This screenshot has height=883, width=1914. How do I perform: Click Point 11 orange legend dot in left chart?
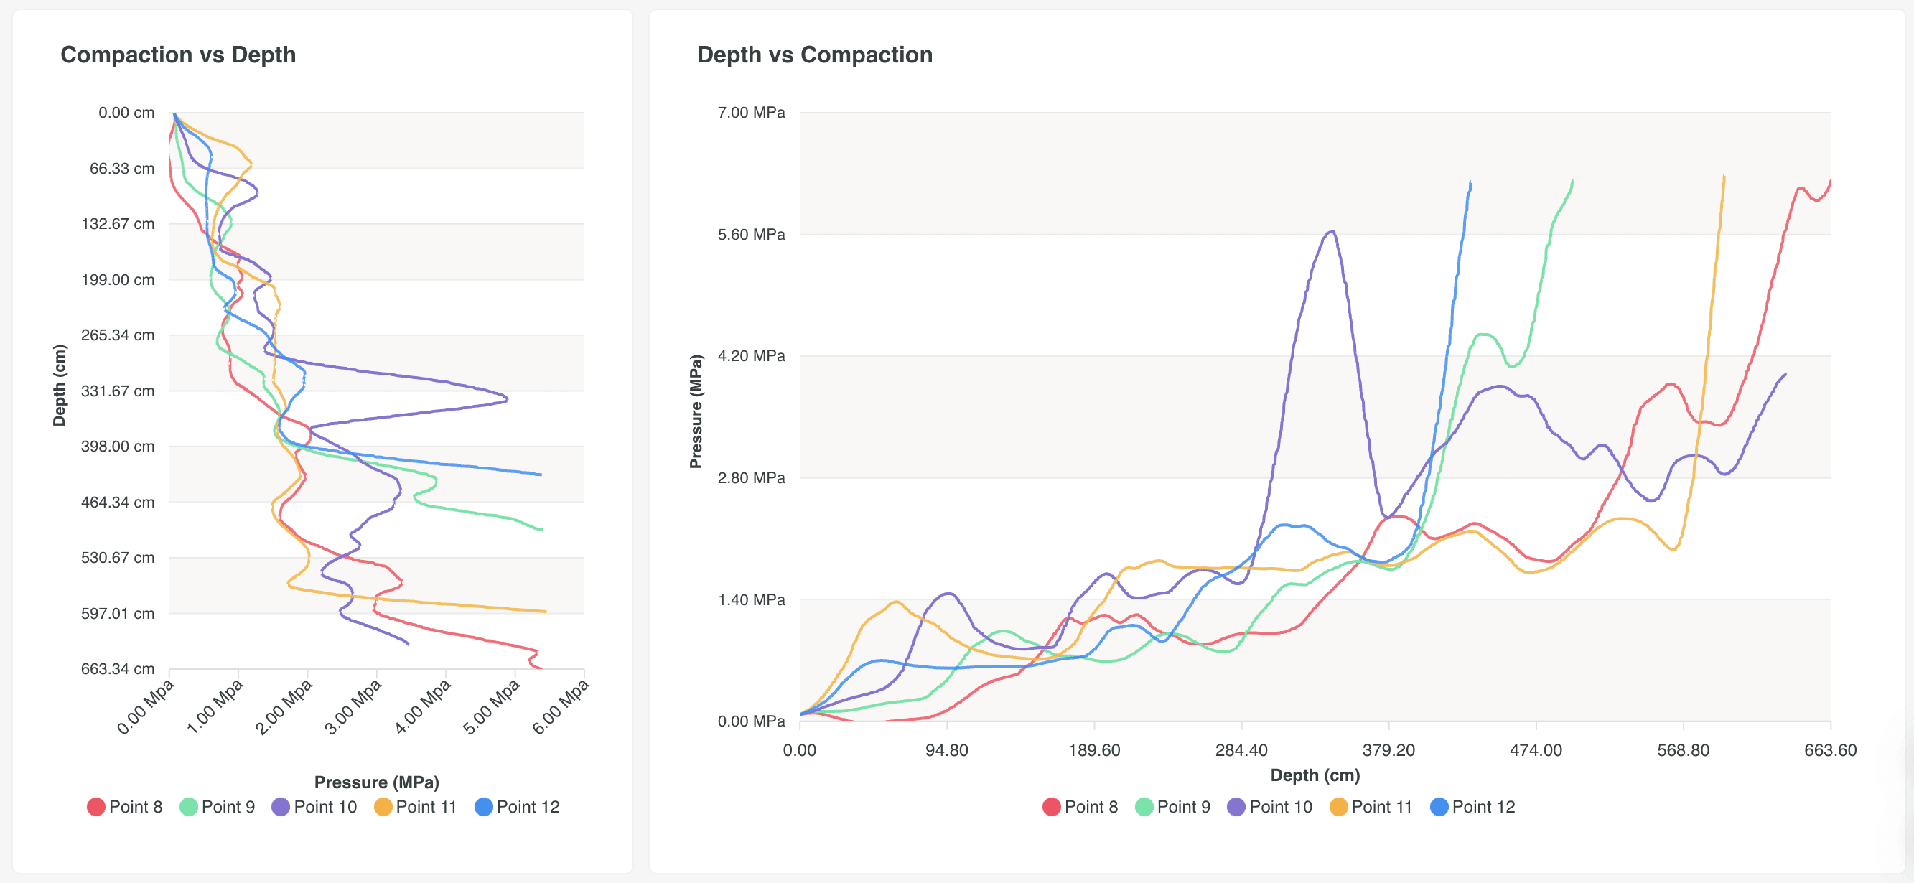point(383,807)
